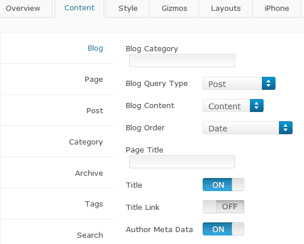Go to the Search sidebar section

pyautogui.click(x=90, y=235)
